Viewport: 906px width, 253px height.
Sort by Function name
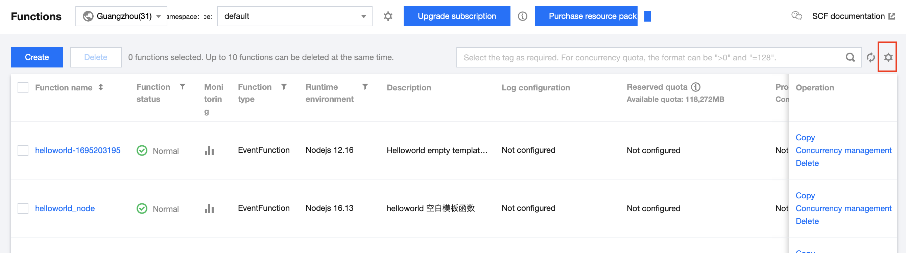(101, 87)
